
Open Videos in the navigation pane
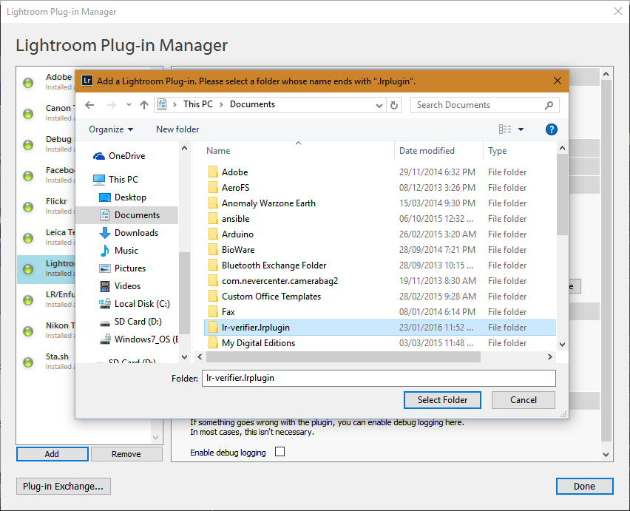click(x=120, y=286)
